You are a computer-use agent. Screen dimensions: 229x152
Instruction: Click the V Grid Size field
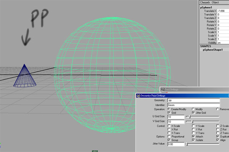click(176, 122)
